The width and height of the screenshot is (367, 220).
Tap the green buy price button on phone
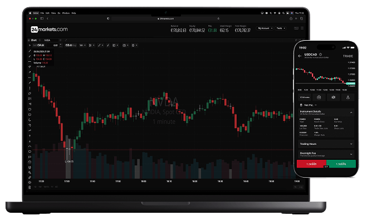341,164
